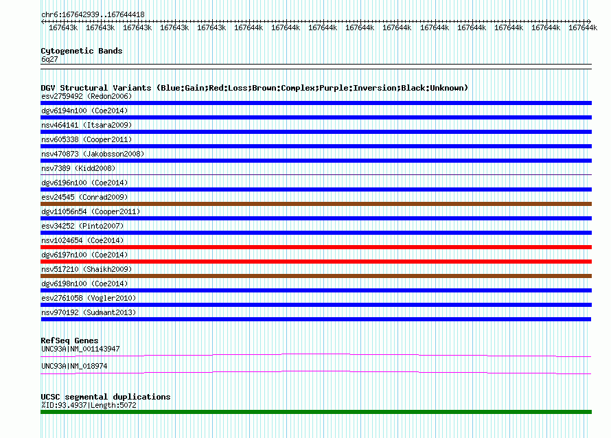The width and height of the screenshot is (611, 438).
Task: Click the nsv970192 (Sudmant2013) label
Action: coord(89,312)
